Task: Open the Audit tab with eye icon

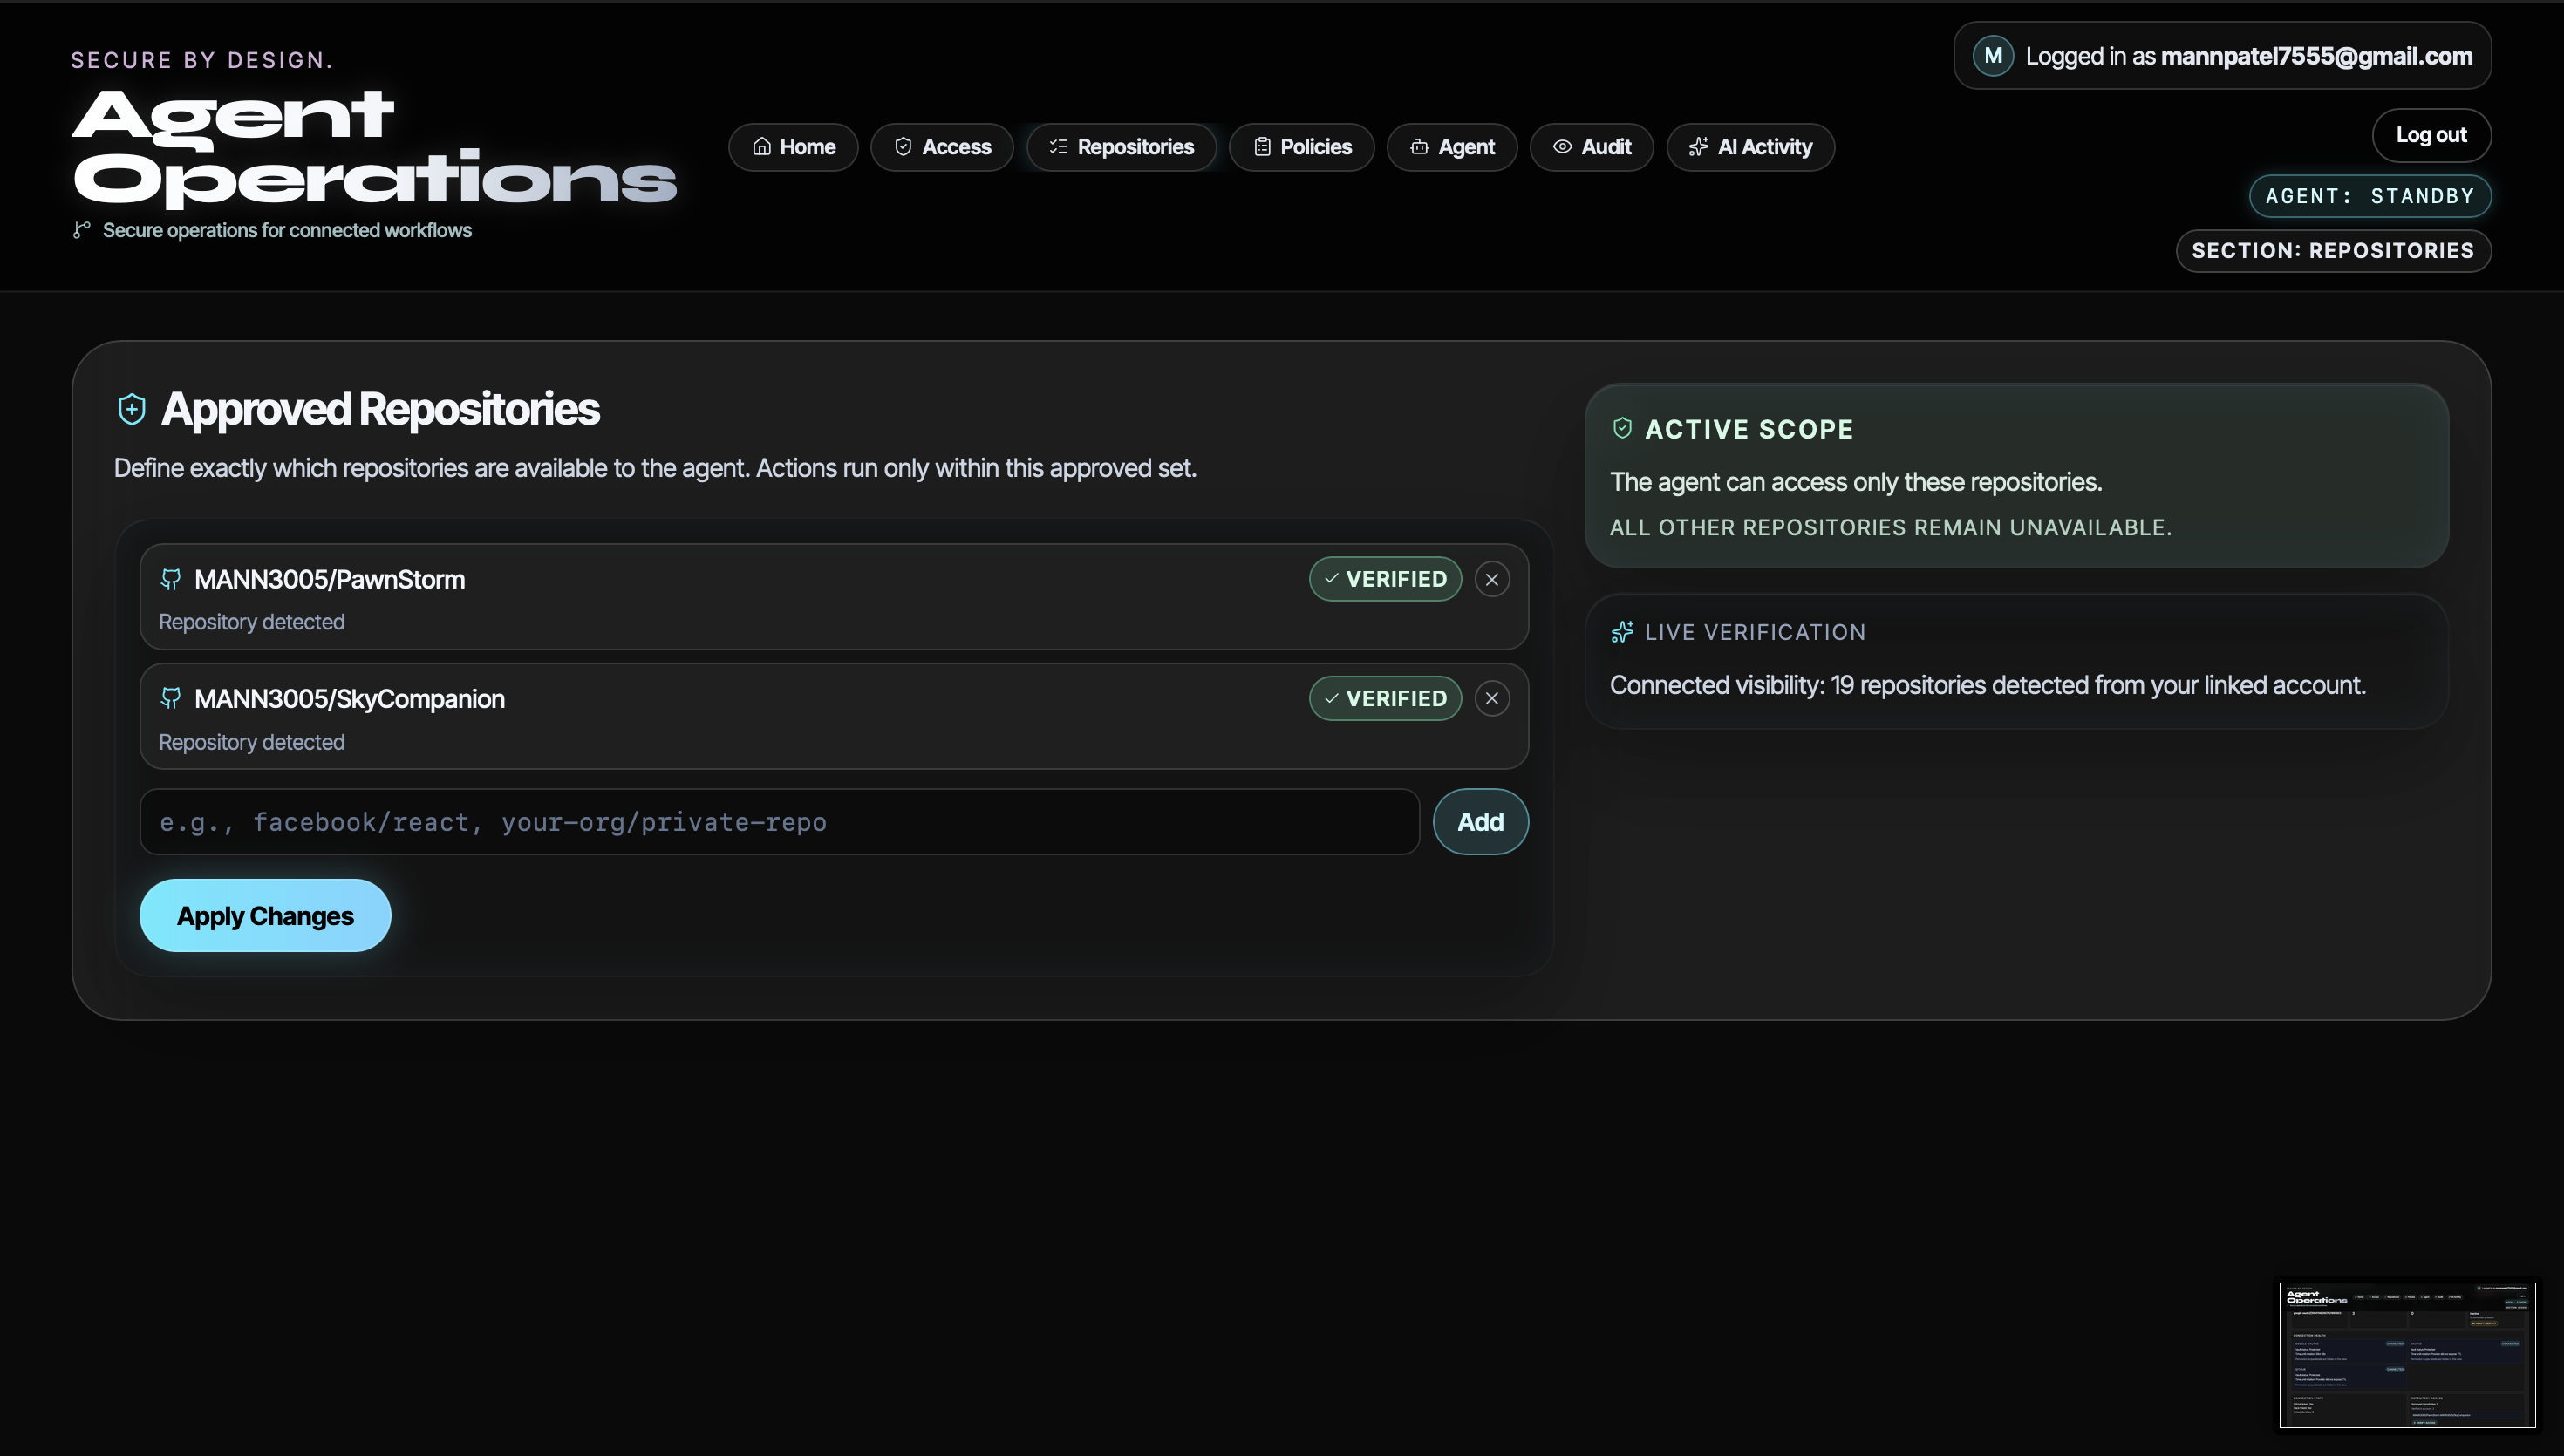Action: 1591,147
